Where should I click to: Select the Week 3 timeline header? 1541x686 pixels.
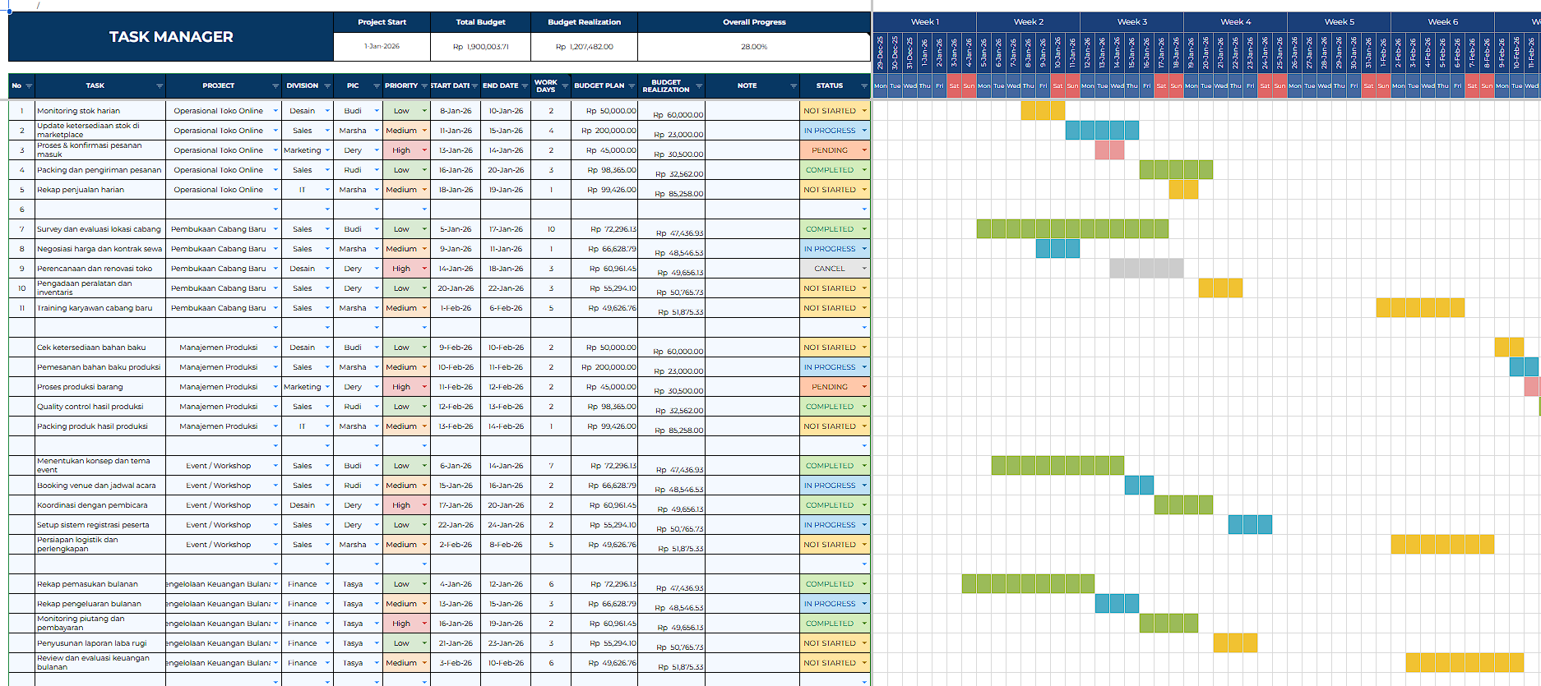1131,22
